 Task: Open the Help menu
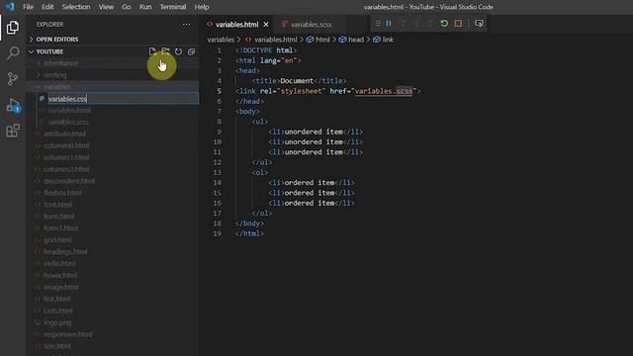[x=202, y=7]
